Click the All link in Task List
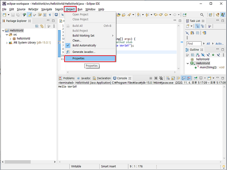 208,43
